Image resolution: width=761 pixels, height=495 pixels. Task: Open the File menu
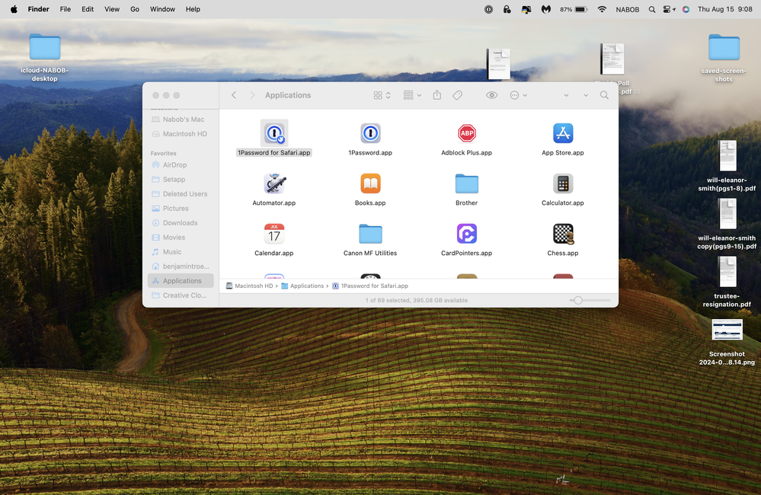tap(66, 9)
